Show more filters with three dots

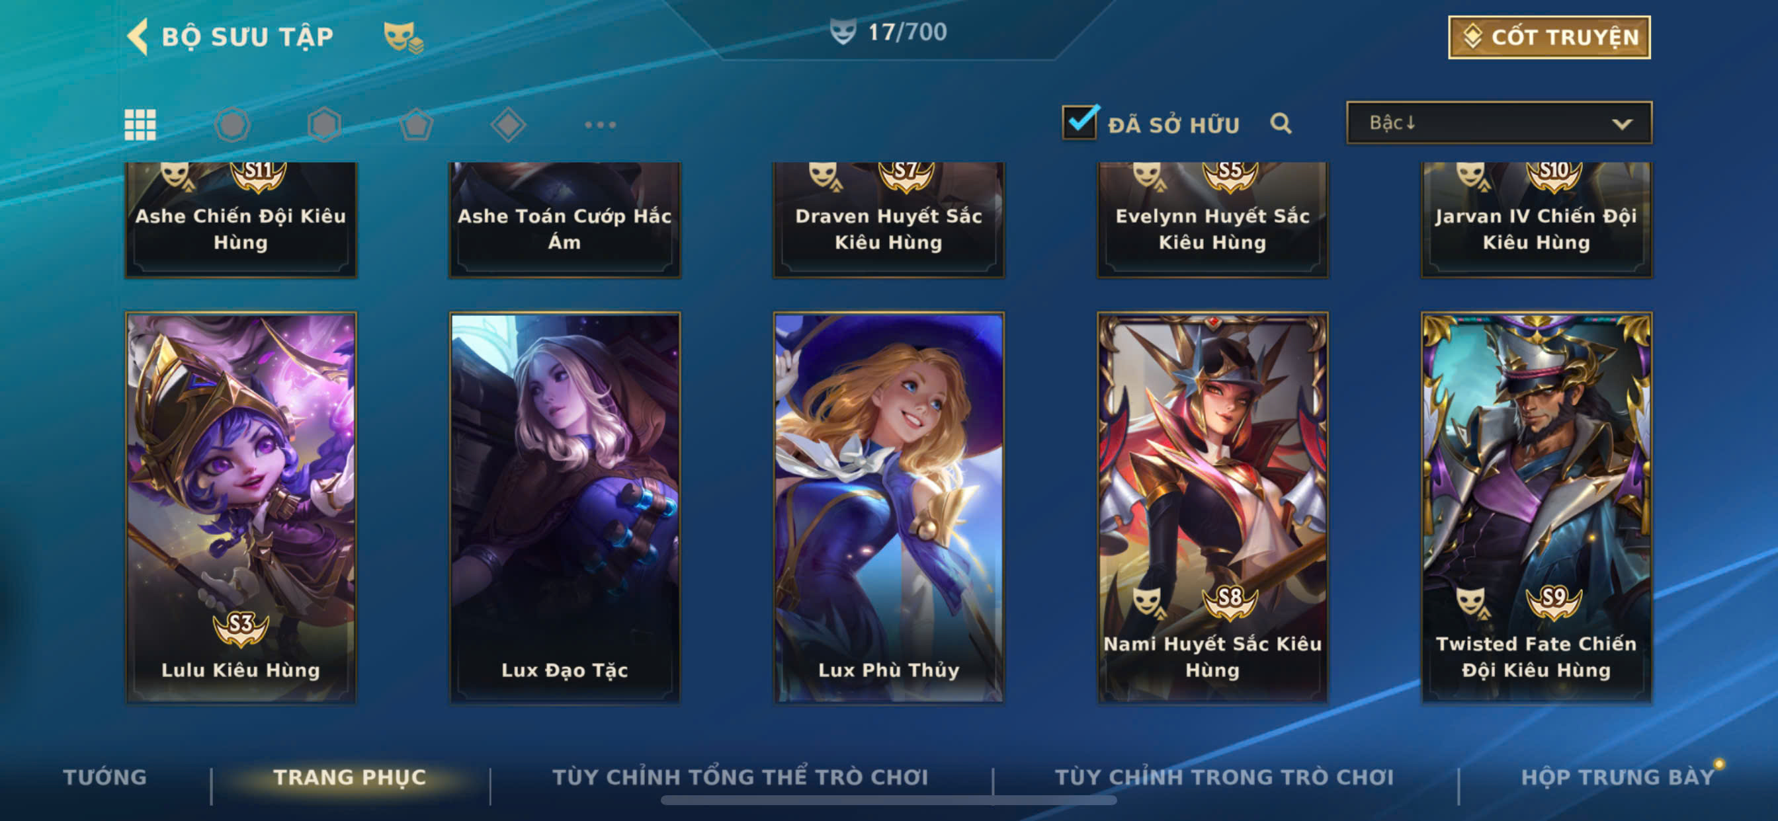click(x=600, y=125)
